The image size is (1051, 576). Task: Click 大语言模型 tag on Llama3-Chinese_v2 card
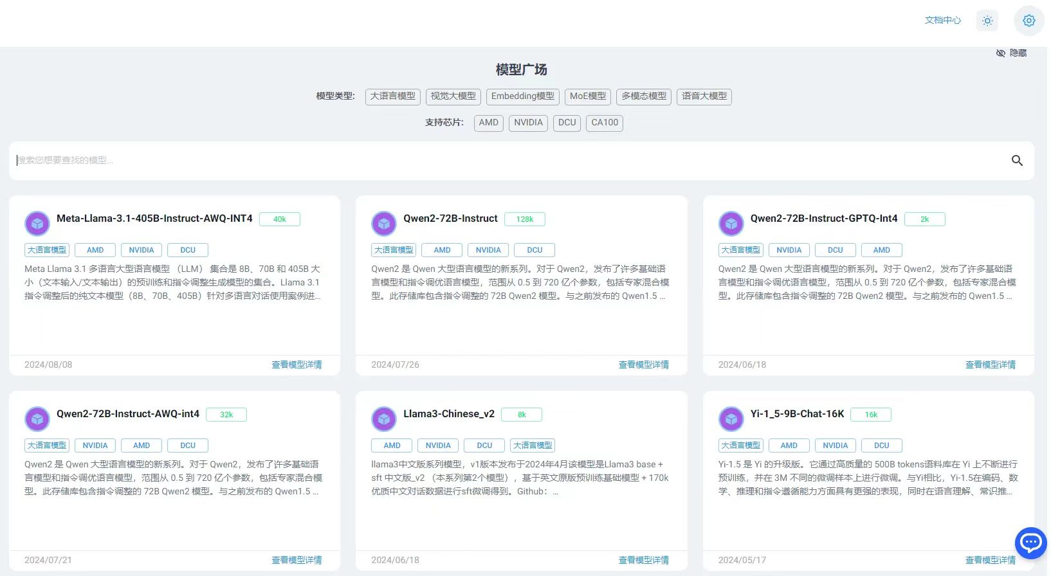pyautogui.click(x=533, y=446)
